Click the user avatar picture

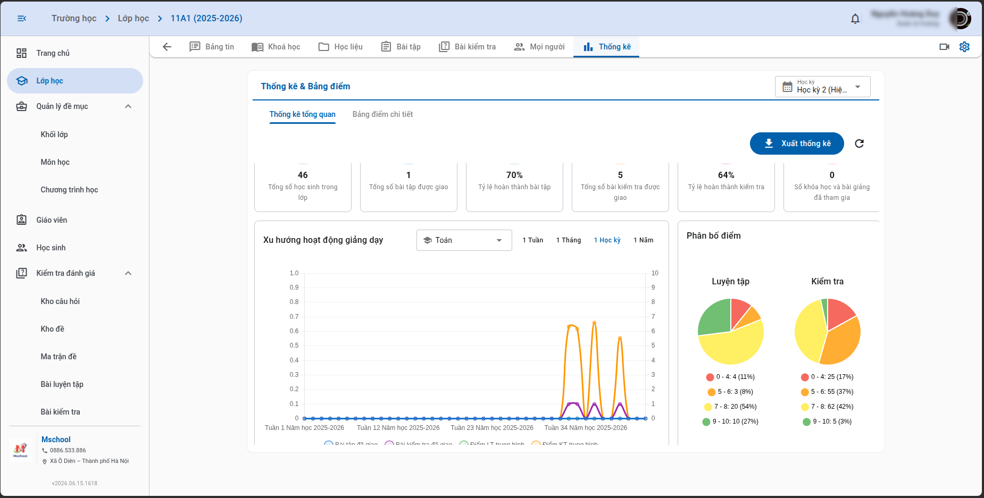click(960, 19)
